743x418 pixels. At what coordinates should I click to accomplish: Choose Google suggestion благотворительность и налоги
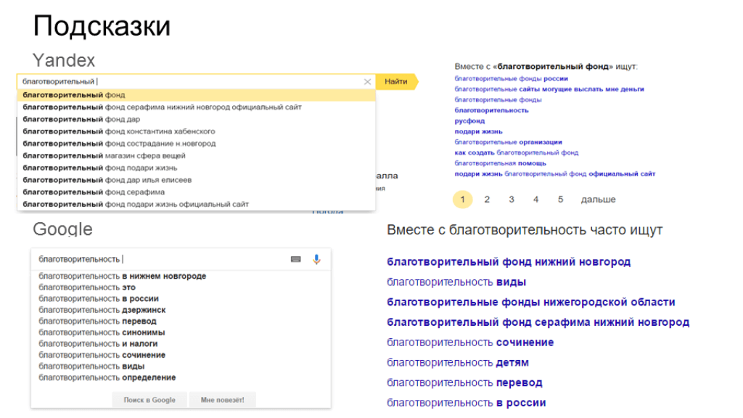pos(98,344)
